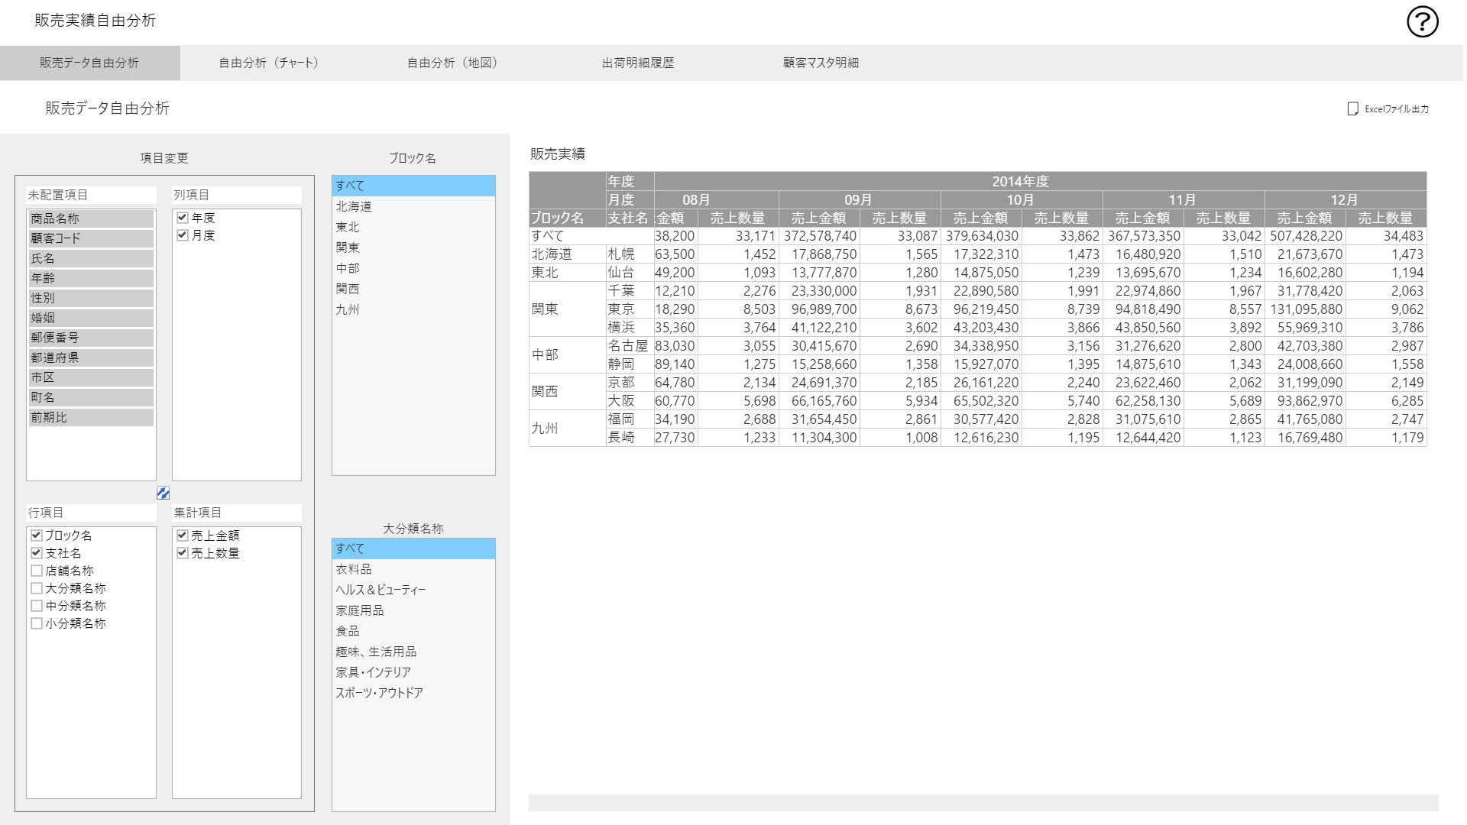The height and width of the screenshot is (825, 1467).
Task: Click the Excel file output icon
Action: pos(1352,108)
